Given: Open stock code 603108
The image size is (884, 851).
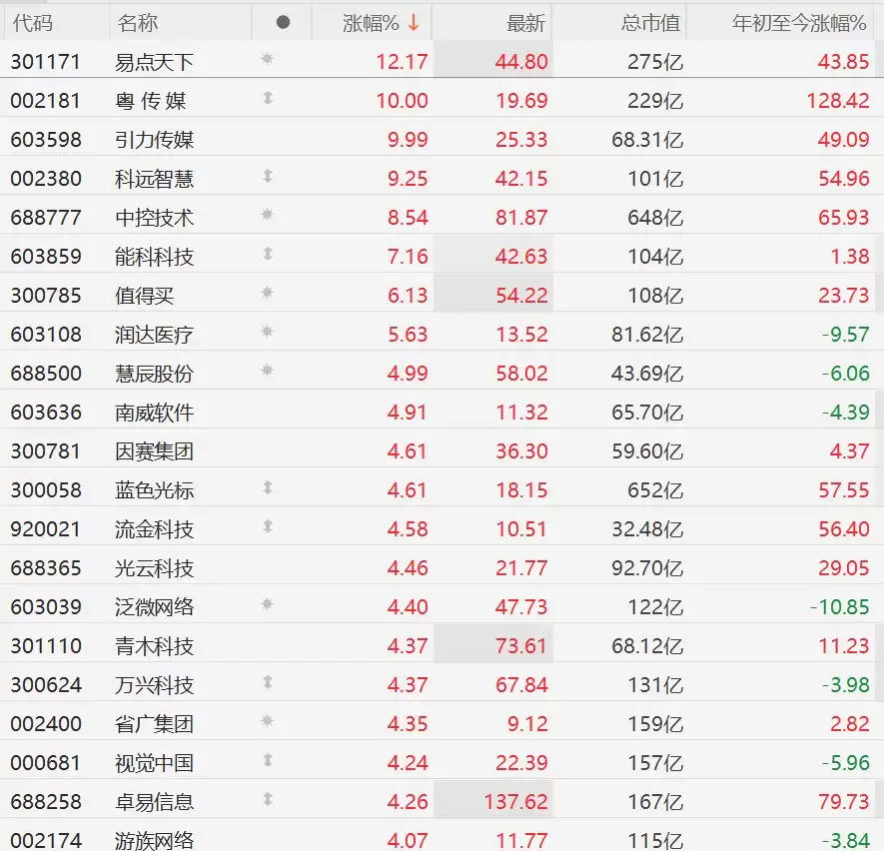Looking at the screenshot, I should pyautogui.click(x=46, y=335).
